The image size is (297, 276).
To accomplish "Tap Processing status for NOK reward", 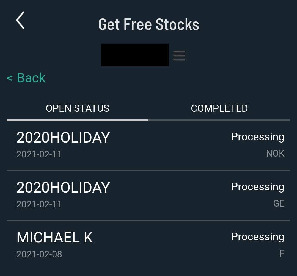I will (258, 137).
